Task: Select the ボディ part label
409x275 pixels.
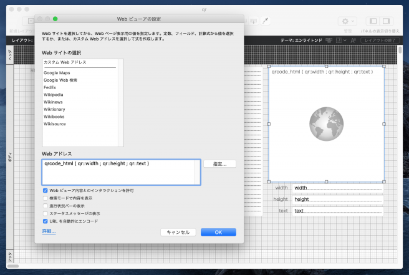Action: coord(10,157)
